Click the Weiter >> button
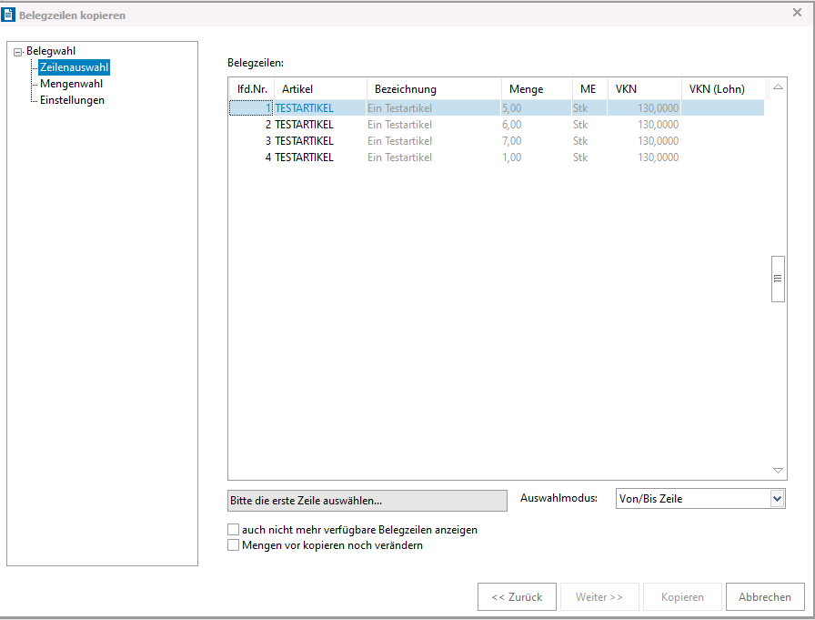The image size is (815, 620). [599, 596]
